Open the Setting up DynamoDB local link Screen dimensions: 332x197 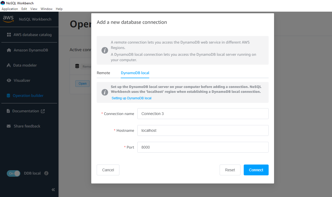point(131,98)
